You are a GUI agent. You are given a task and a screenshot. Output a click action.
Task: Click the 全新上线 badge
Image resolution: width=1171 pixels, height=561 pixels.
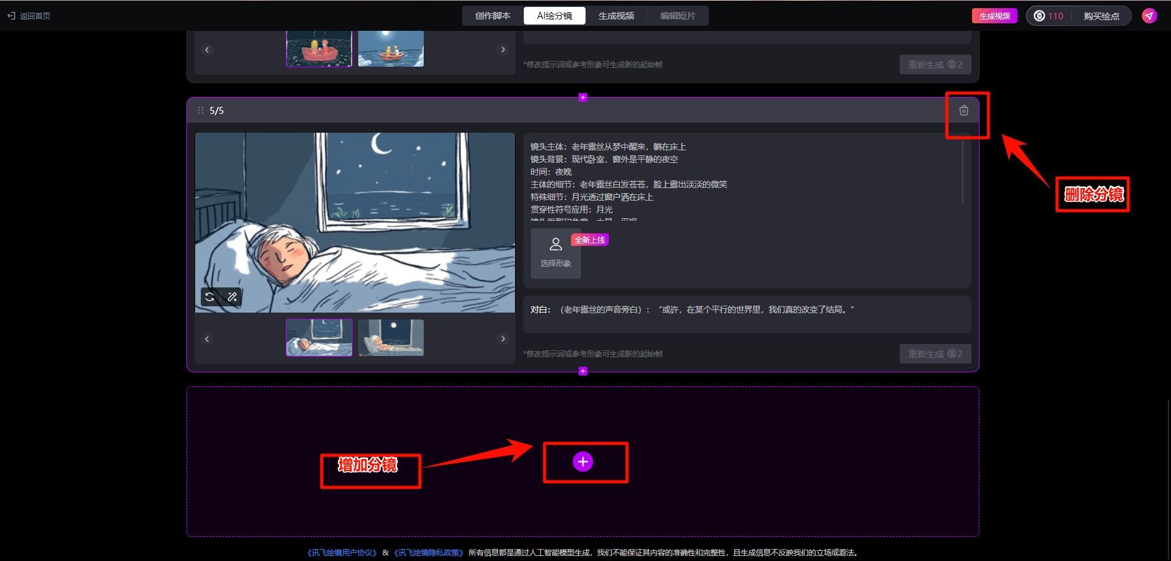[x=590, y=240]
